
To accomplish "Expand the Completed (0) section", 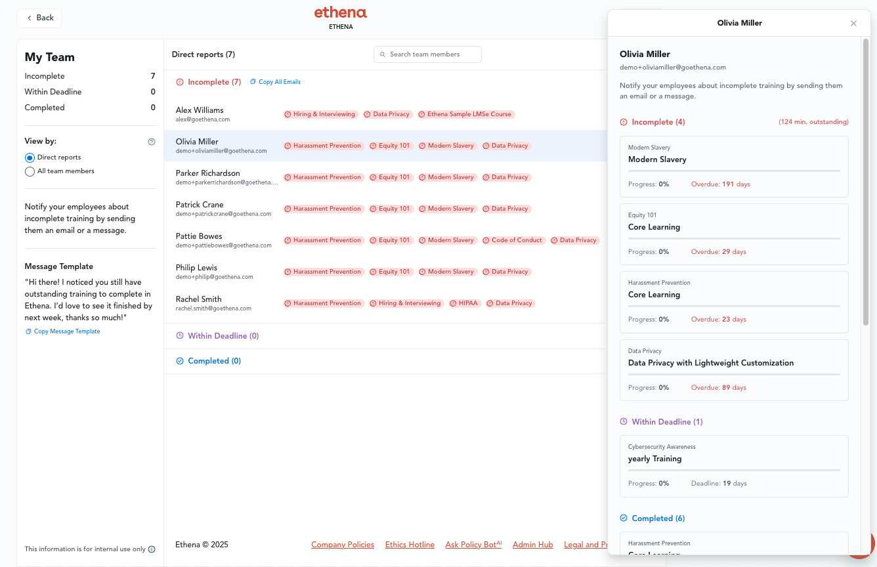I will 214,361.
